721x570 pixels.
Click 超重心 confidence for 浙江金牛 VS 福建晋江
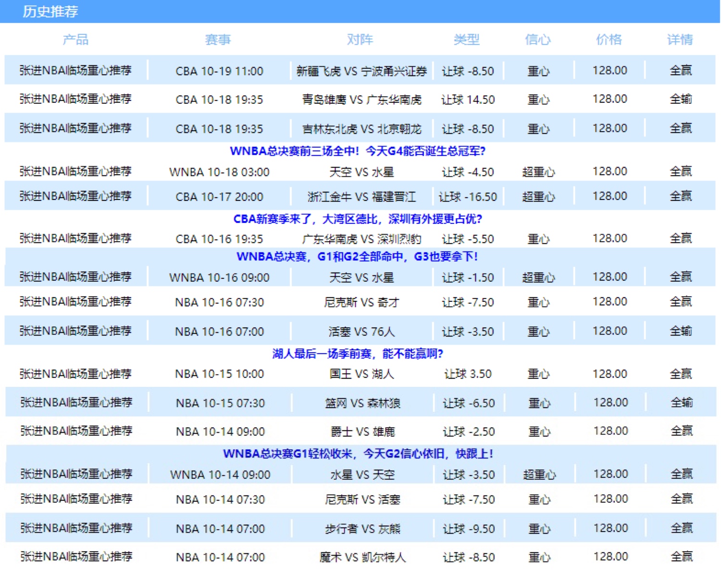click(538, 197)
